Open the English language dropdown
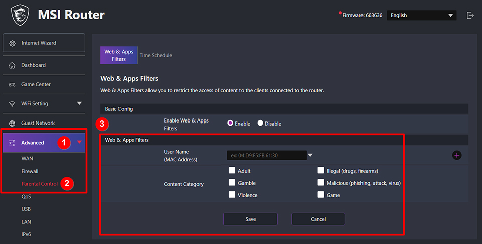The image size is (482, 244). point(421,15)
